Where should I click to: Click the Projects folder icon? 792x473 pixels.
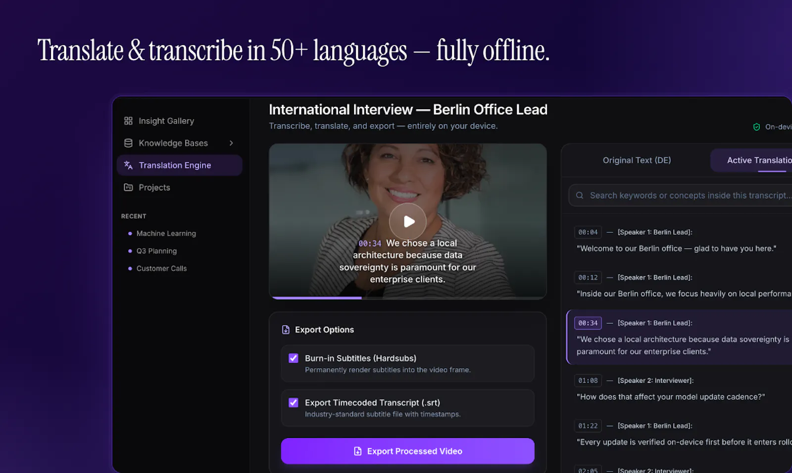(128, 187)
